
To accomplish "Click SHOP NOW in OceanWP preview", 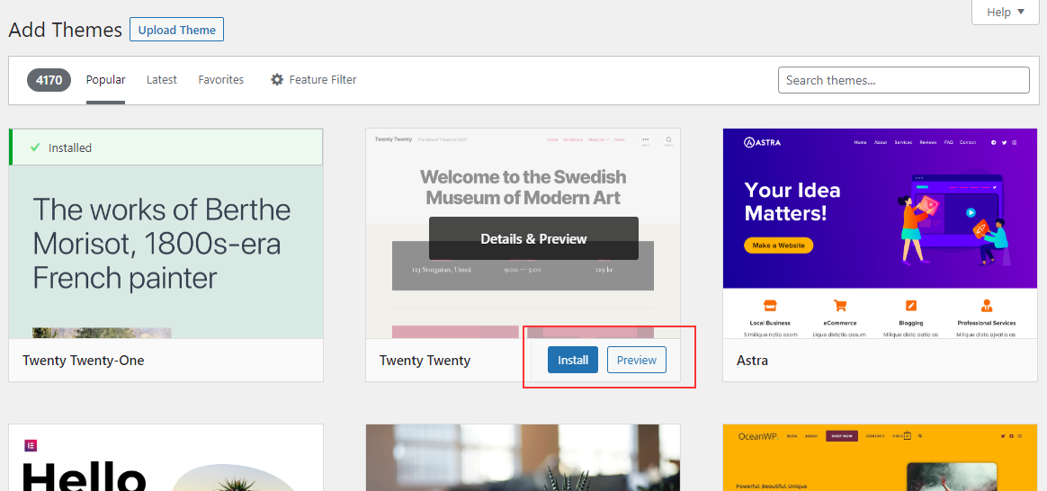I will [842, 435].
